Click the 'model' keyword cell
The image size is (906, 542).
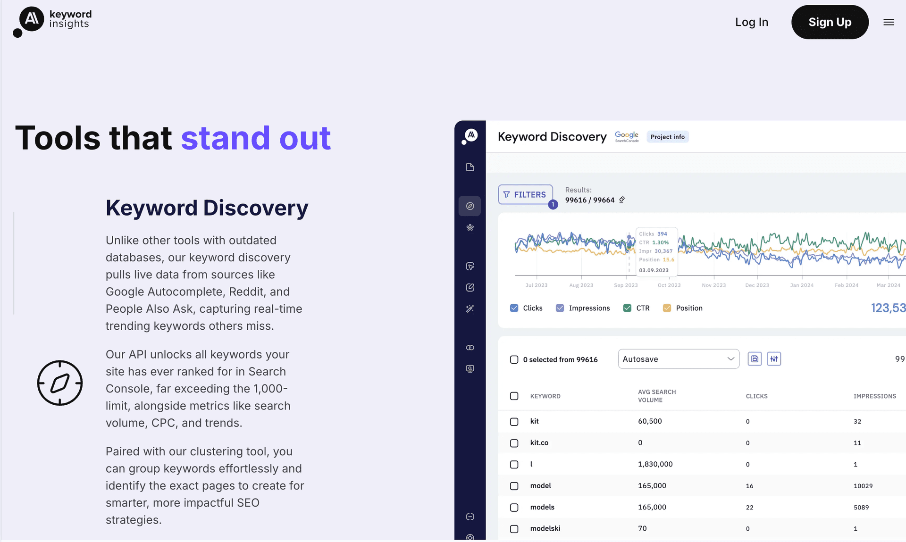click(x=540, y=485)
